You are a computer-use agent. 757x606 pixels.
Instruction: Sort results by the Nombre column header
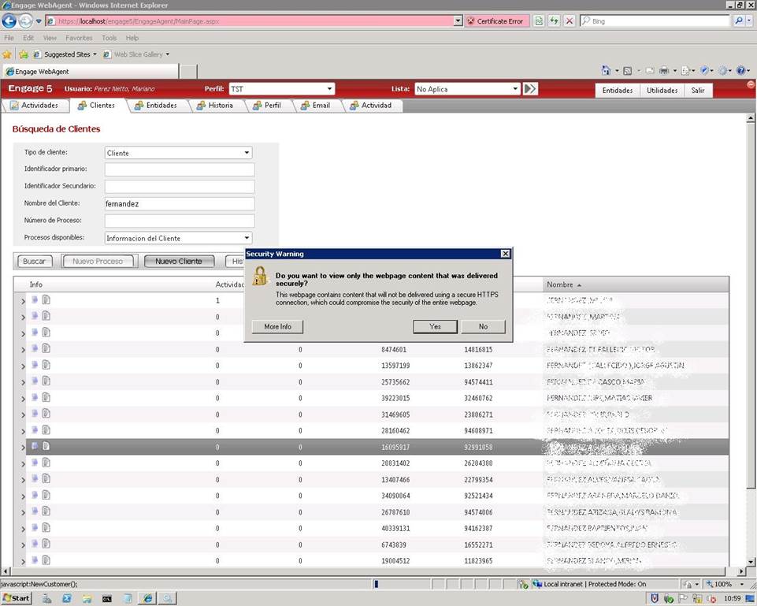(x=560, y=284)
